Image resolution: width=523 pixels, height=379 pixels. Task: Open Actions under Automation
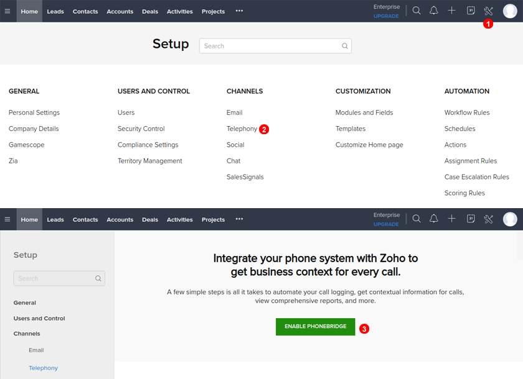point(455,145)
